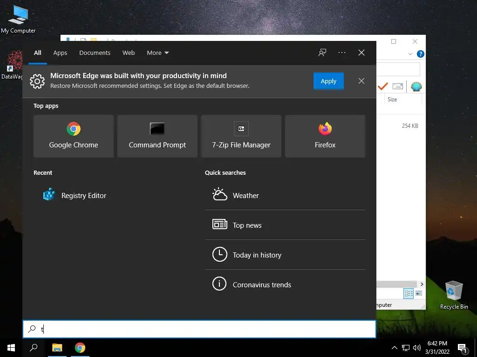
Task: Select the Weather quick search
Action: [285, 195]
